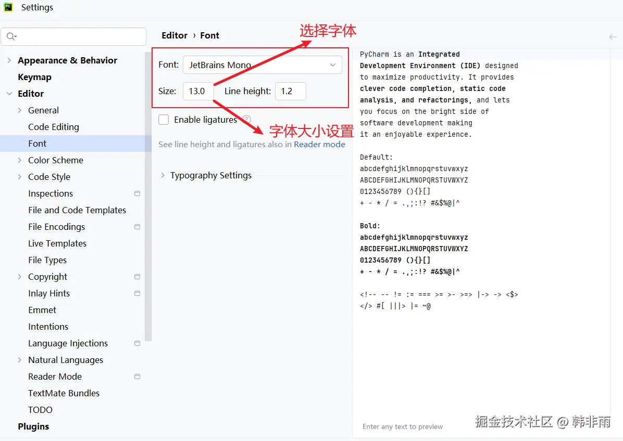Click project-level icon next to Reader Mode

coord(137,377)
